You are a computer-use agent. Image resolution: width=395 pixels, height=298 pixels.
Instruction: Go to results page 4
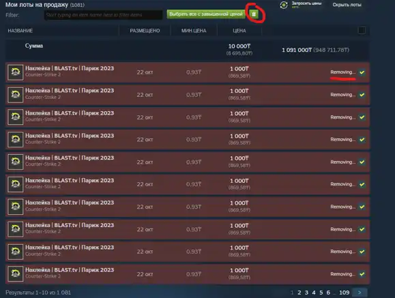coord(314,293)
